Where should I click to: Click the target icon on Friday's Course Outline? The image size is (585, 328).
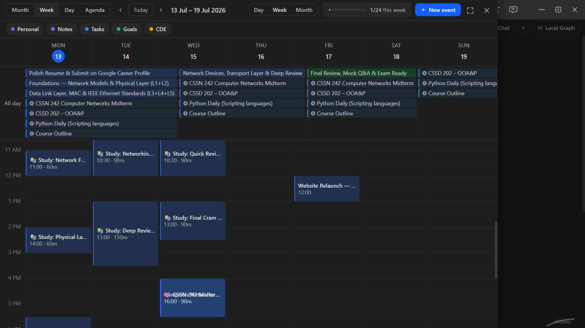313,114
